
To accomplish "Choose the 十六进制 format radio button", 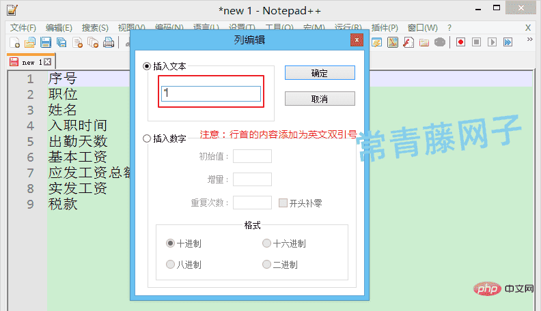I will click(266, 243).
